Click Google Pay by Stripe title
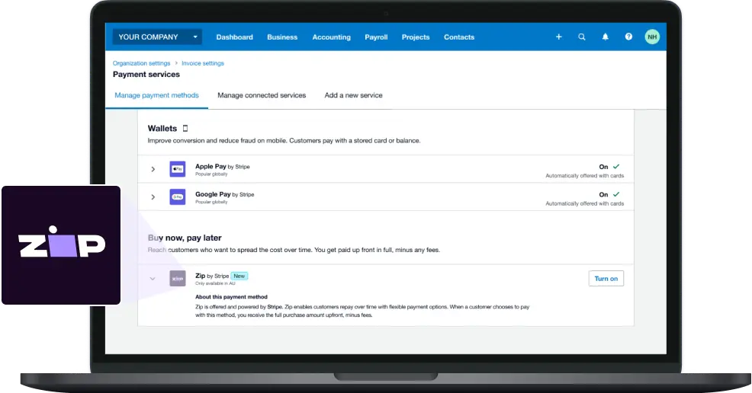This screenshot has width=752, height=393. tap(224, 194)
